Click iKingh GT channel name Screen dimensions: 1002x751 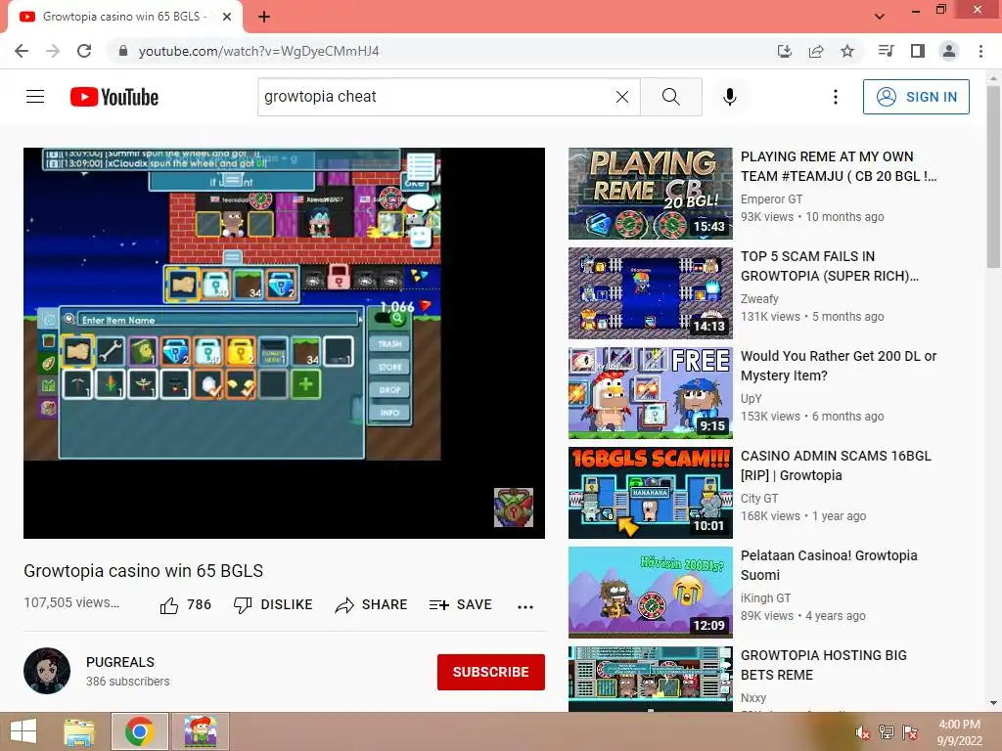(765, 597)
